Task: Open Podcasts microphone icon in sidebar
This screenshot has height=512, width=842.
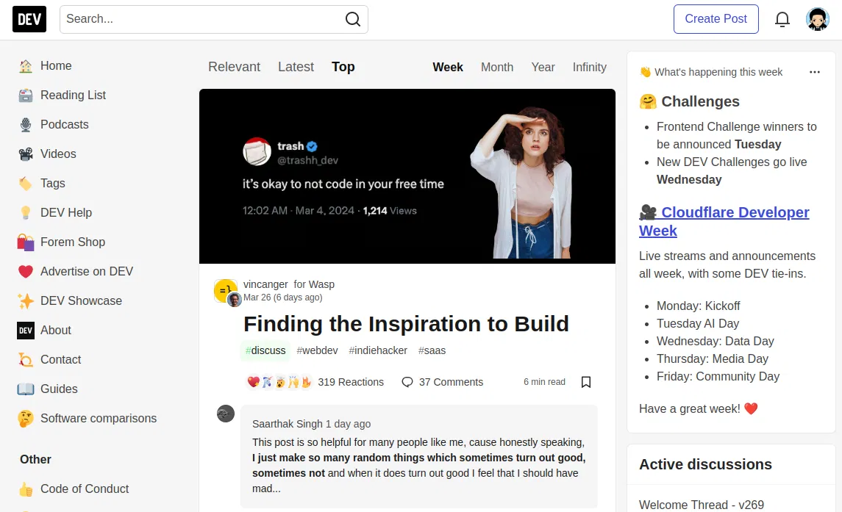Action: pos(26,125)
